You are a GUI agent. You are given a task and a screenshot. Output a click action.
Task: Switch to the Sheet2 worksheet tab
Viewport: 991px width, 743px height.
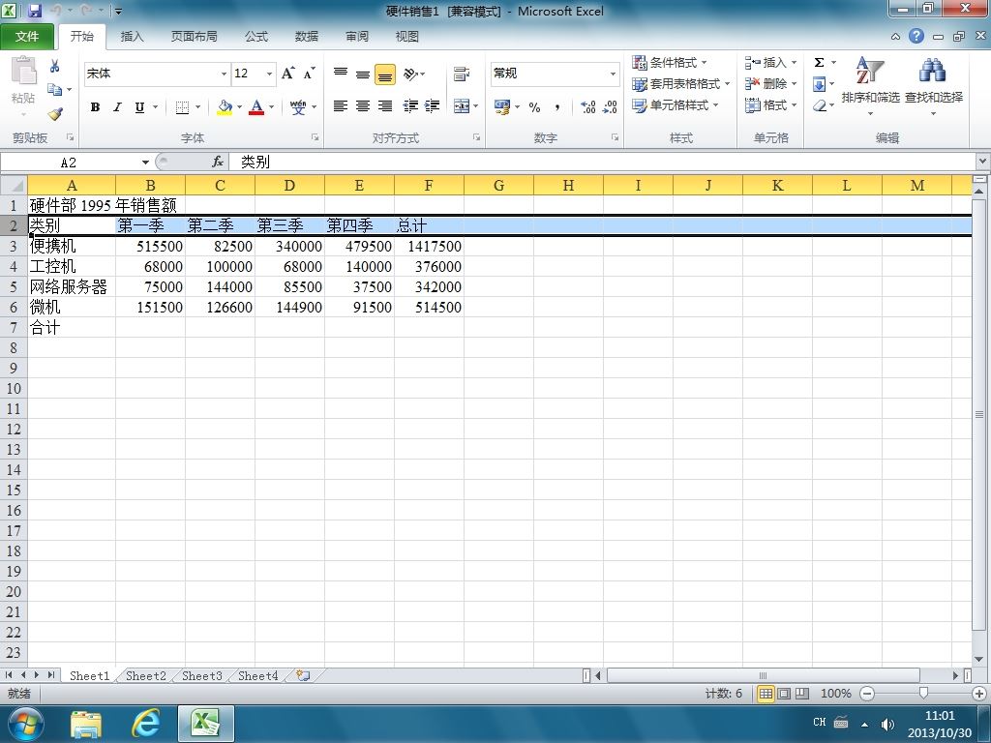tap(145, 675)
